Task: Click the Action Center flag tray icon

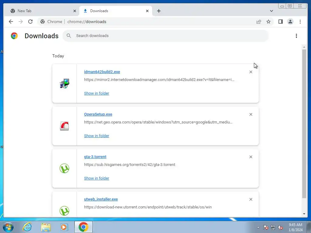Action: (266, 227)
